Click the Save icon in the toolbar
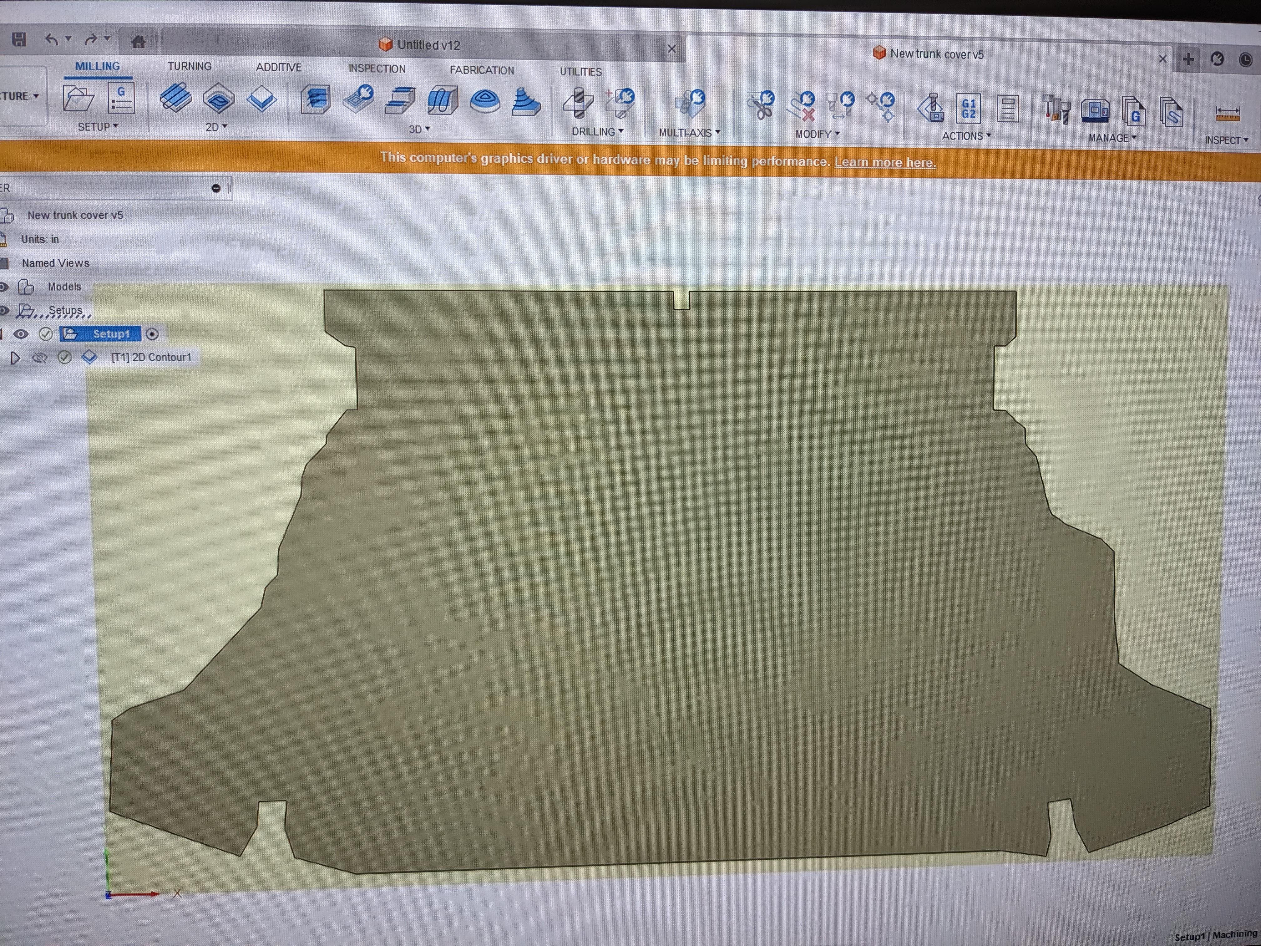1261x946 pixels. point(19,39)
